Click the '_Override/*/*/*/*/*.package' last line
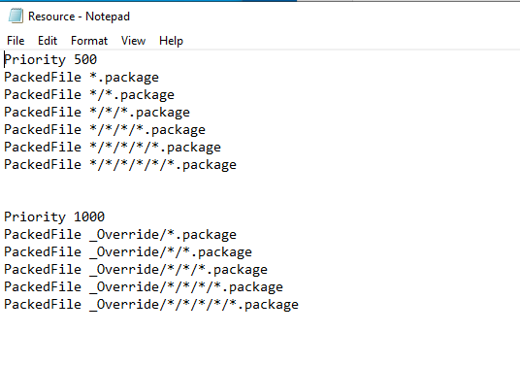The image size is (520, 366). [x=151, y=305]
